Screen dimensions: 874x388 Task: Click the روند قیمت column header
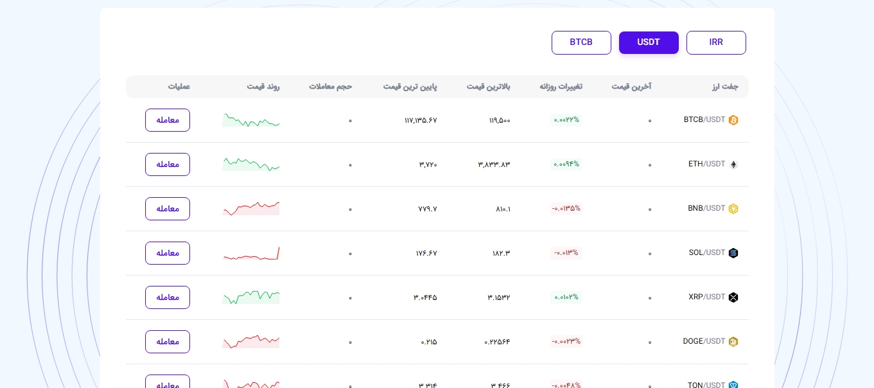tap(263, 87)
